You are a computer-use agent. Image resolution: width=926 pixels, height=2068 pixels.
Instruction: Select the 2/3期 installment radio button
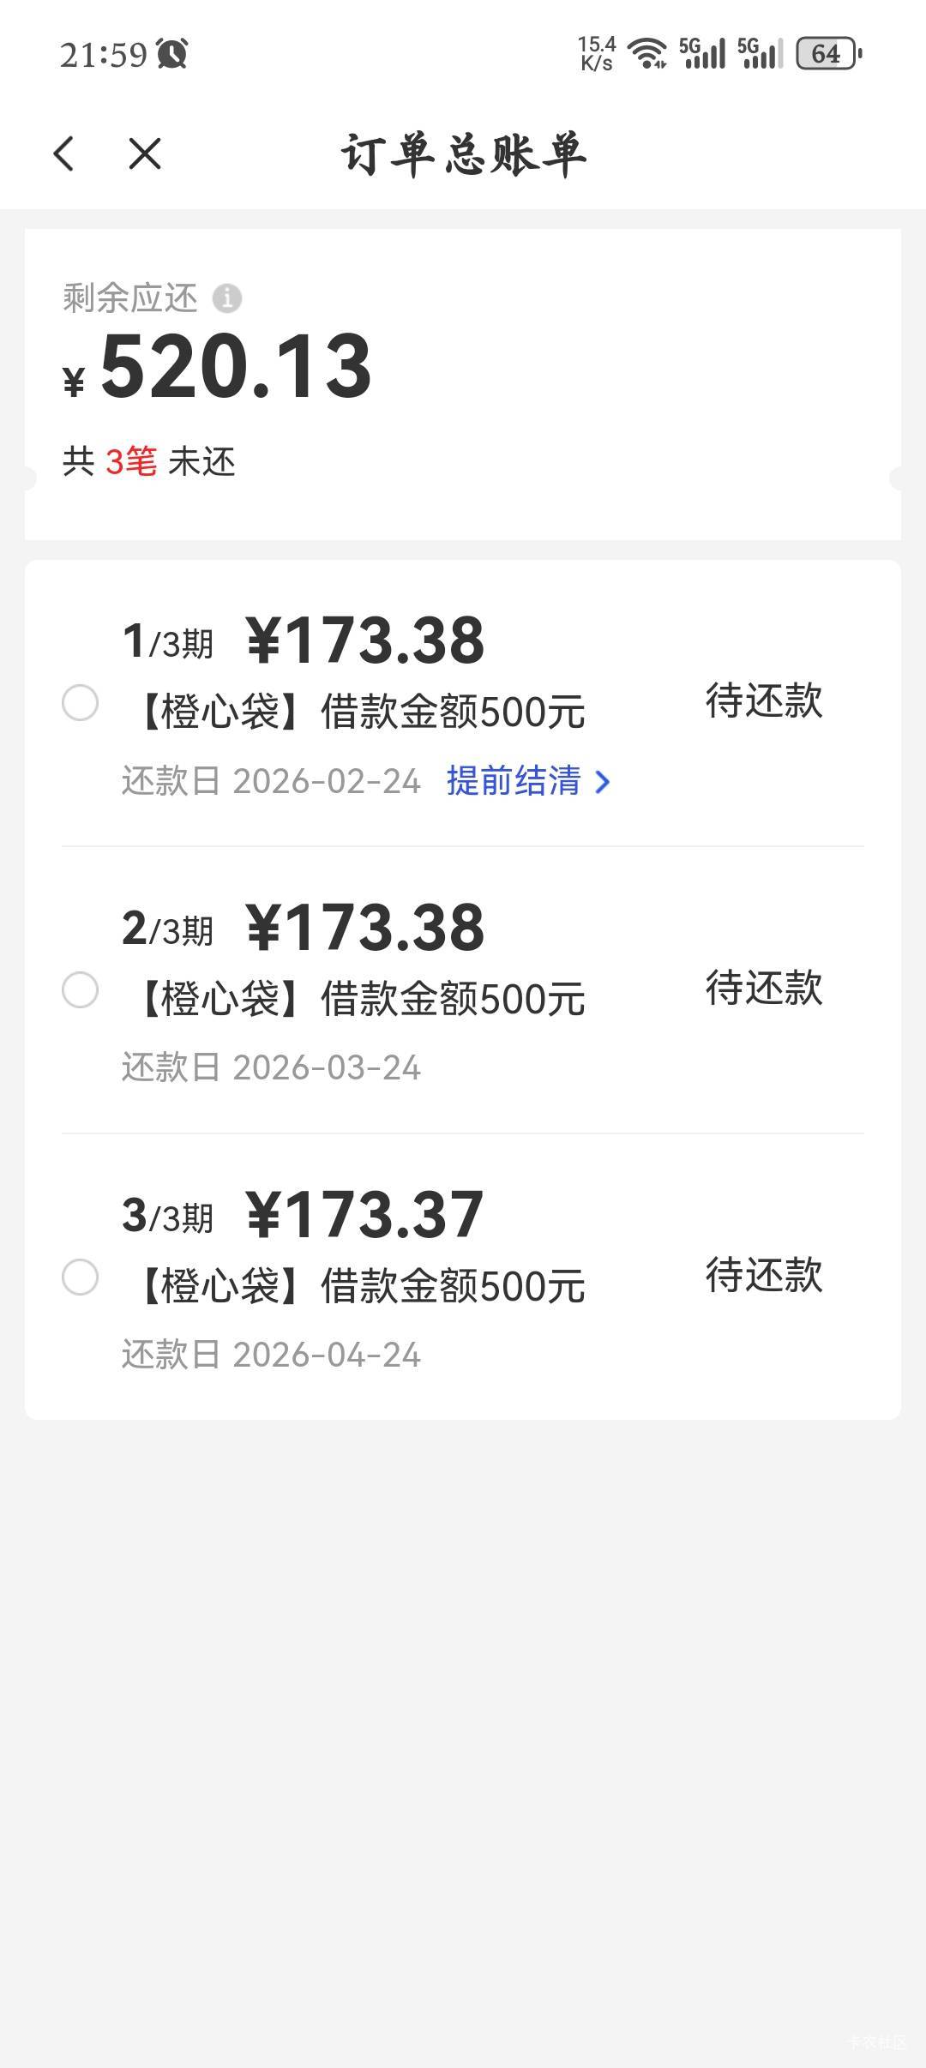81,990
